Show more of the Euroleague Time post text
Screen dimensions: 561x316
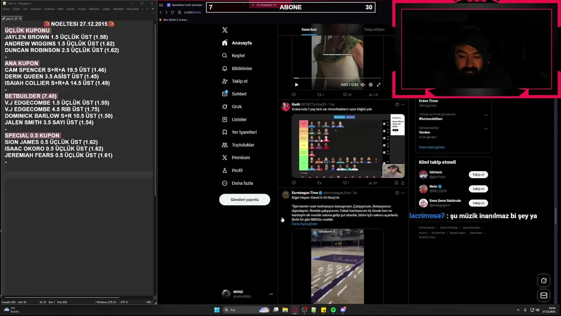305,224
